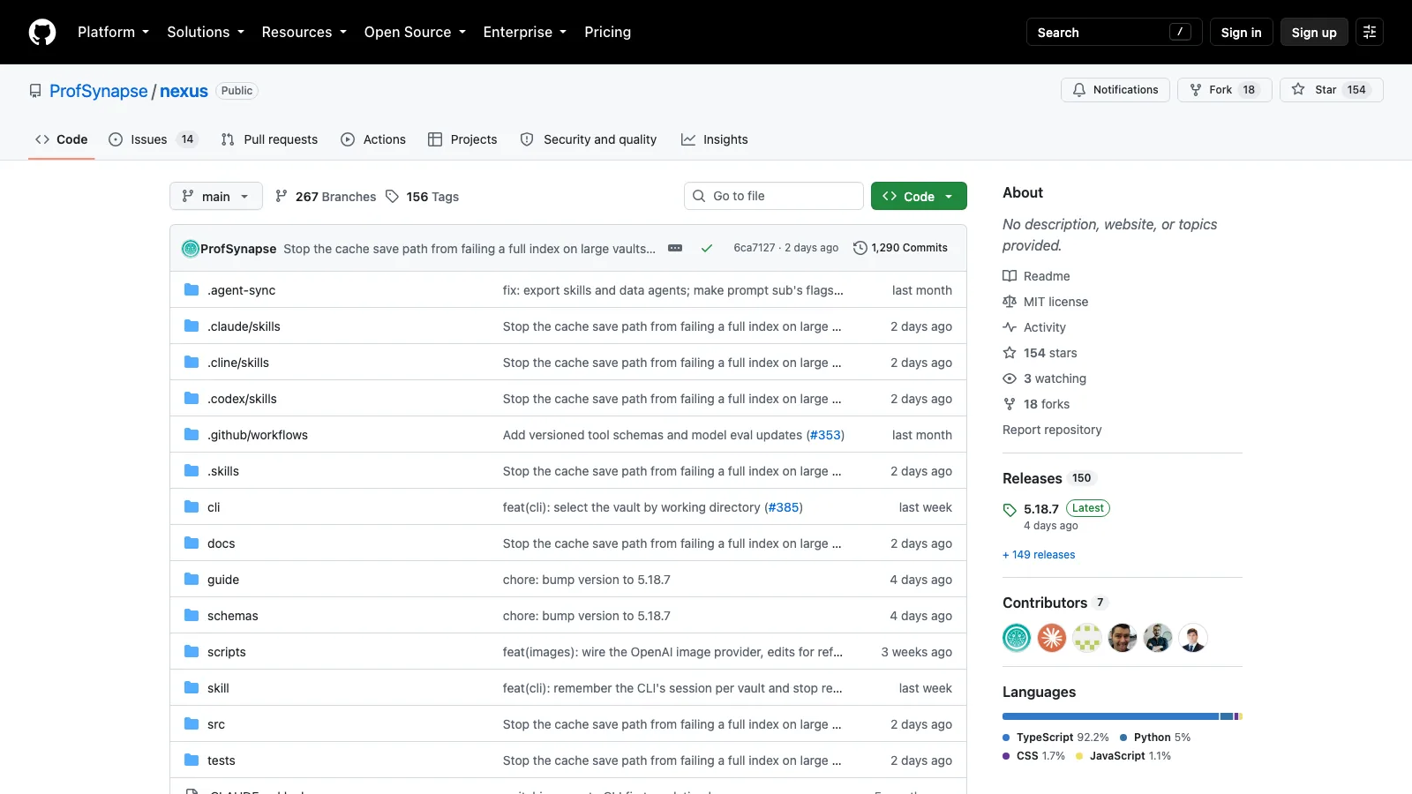Viewport: 1412px width, 794px height.
Task: Open the first teal contributor avatar
Action: tap(1017, 638)
